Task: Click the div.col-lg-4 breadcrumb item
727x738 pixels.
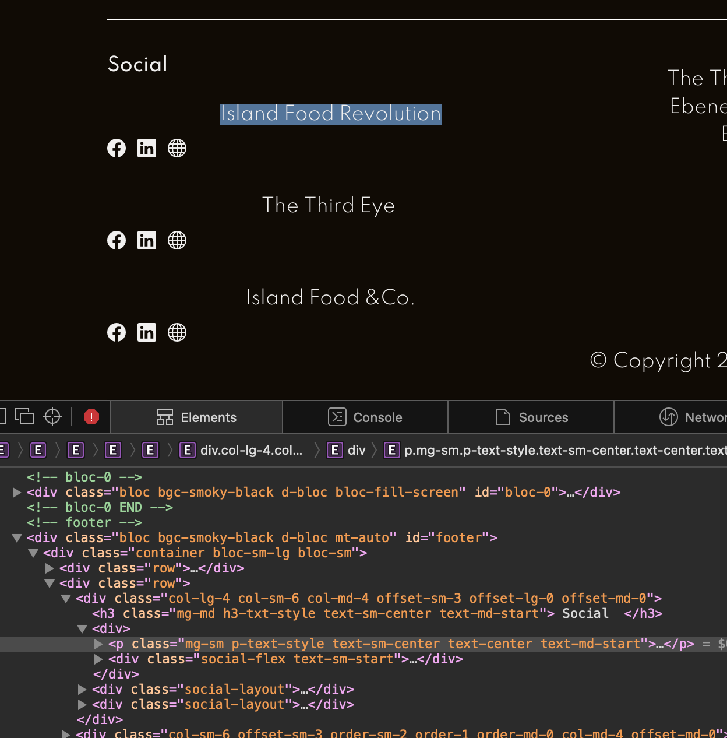Action: coord(241,450)
